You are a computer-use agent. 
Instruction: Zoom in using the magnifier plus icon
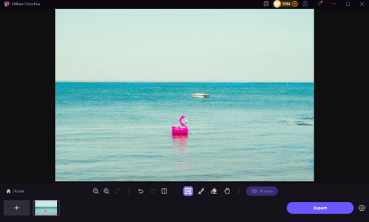click(x=106, y=191)
